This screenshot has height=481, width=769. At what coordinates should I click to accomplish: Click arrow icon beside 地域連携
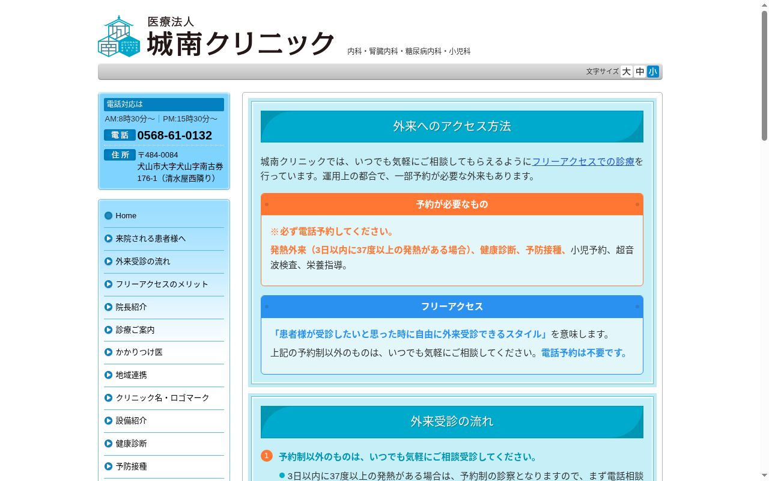(109, 375)
